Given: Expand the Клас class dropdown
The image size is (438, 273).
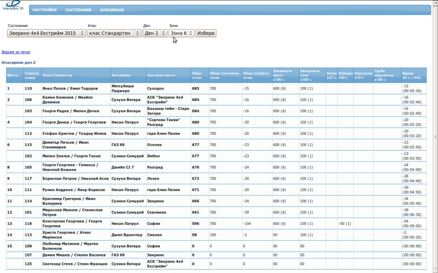Looking at the screenshot, I should click(114, 33).
